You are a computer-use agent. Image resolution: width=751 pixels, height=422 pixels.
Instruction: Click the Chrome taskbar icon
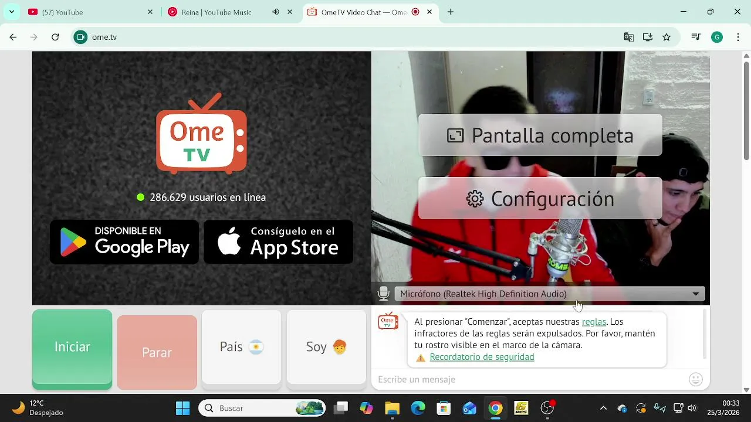pos(496,408)
